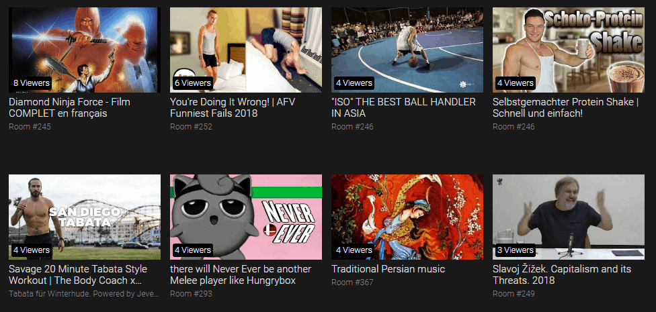Click the 'Savage 20 Minute Tabata Style Workout' title
Screen dimensions: 656x312
pos(78,274)
